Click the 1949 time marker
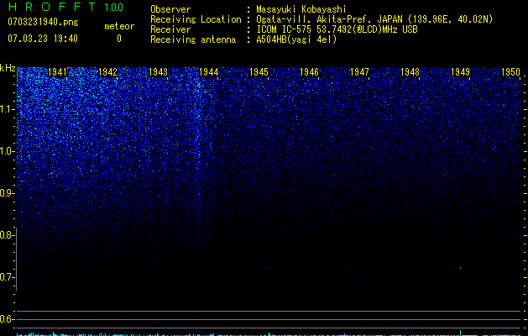The width and height of the screenshot is (528, 336). pyautogui.click(x=460, y=72)
